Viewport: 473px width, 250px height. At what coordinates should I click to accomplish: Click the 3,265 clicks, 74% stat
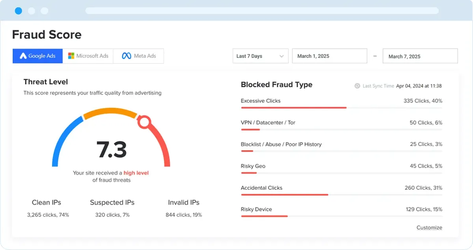(48, 215)
